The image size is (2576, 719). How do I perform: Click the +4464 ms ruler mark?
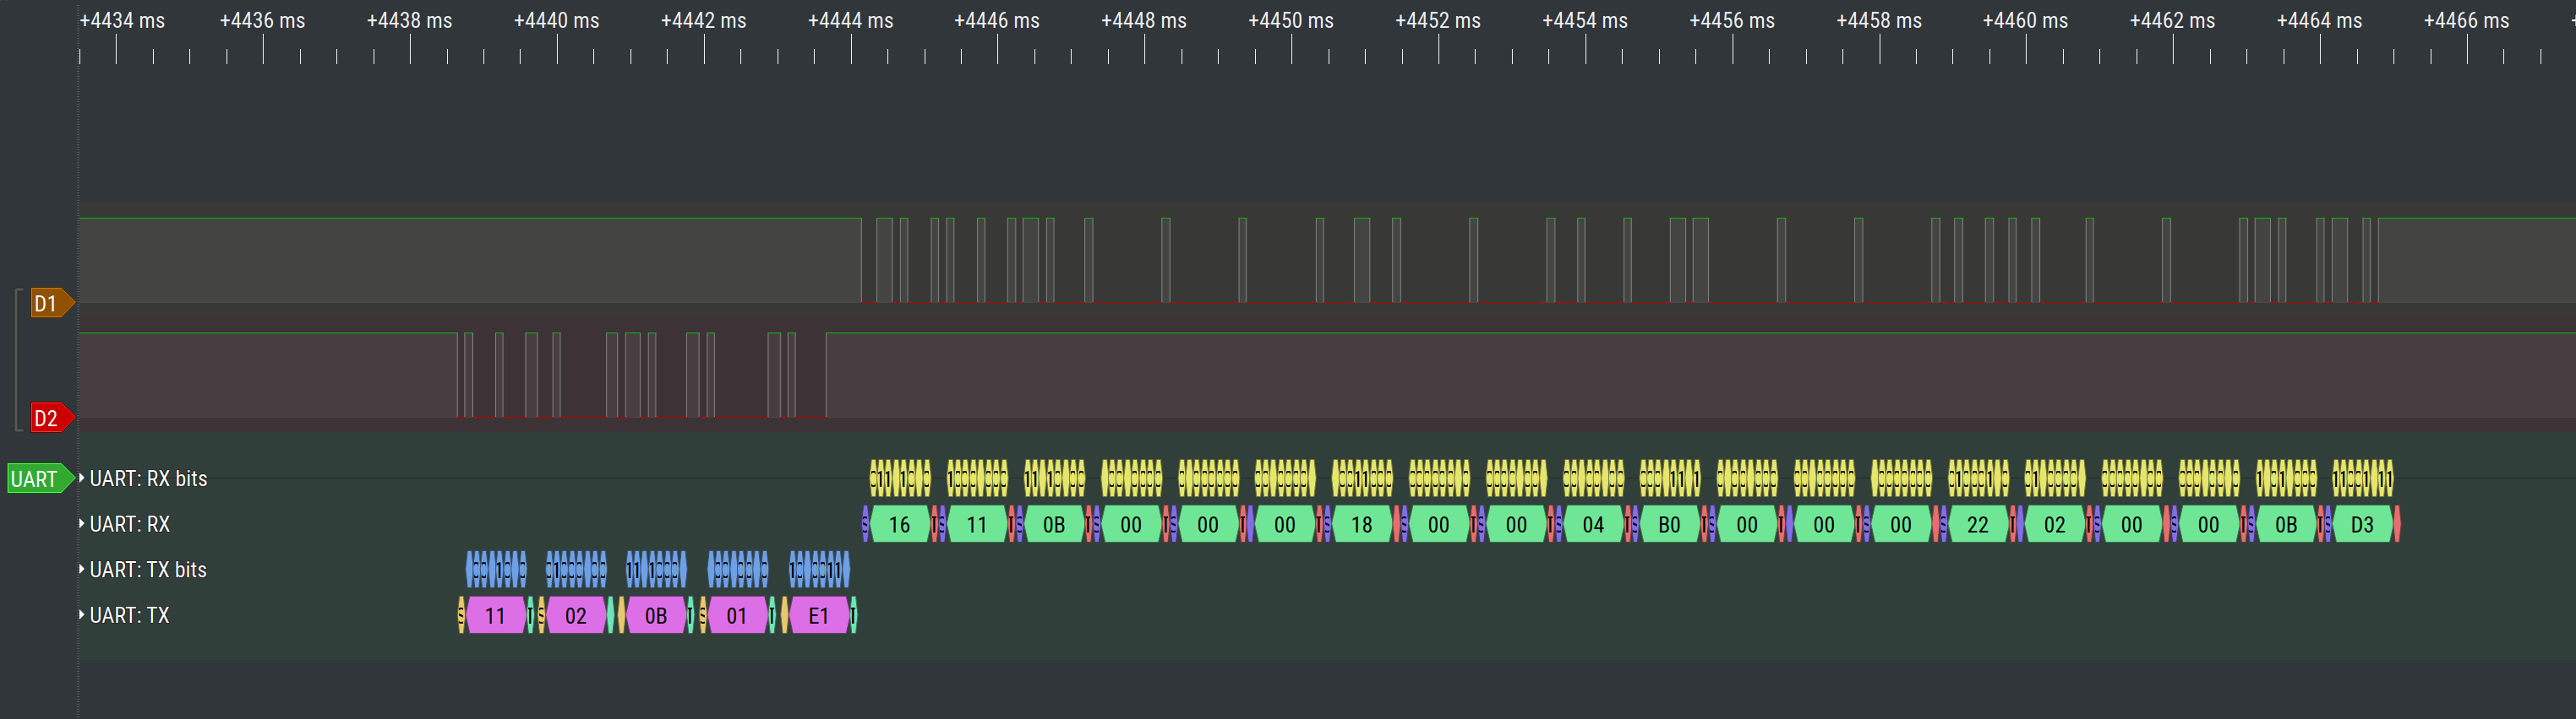(x=2319, y=21)
